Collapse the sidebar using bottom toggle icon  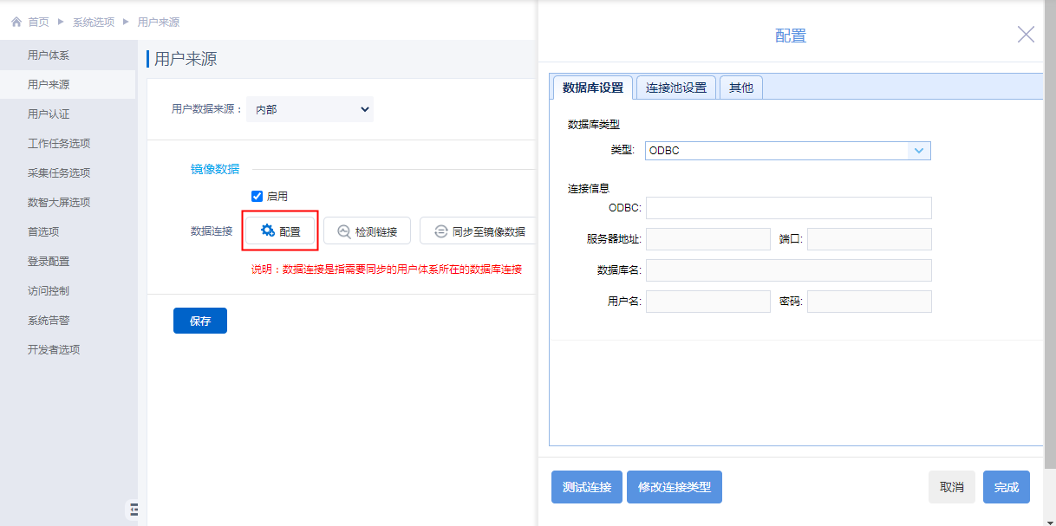tap(134, 510)
